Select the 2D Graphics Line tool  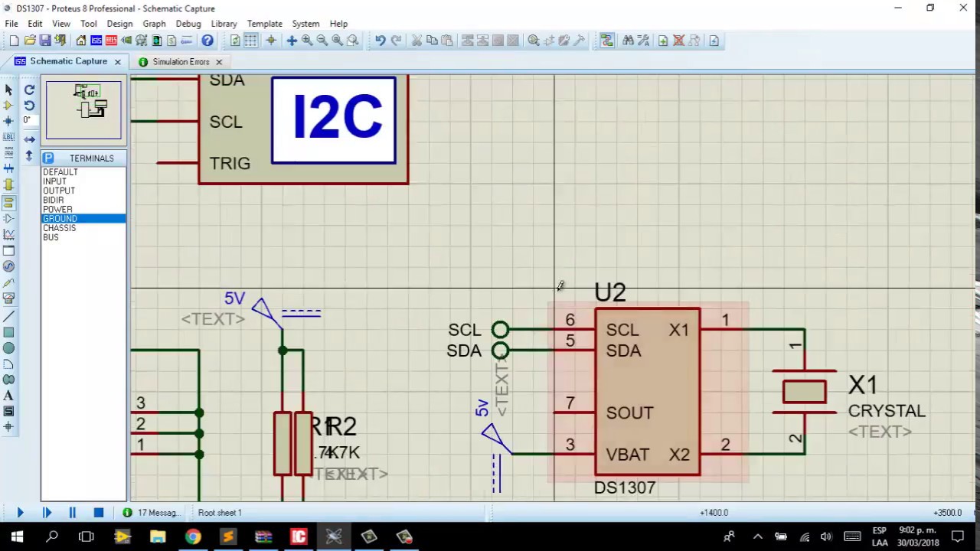pos(8,316)
